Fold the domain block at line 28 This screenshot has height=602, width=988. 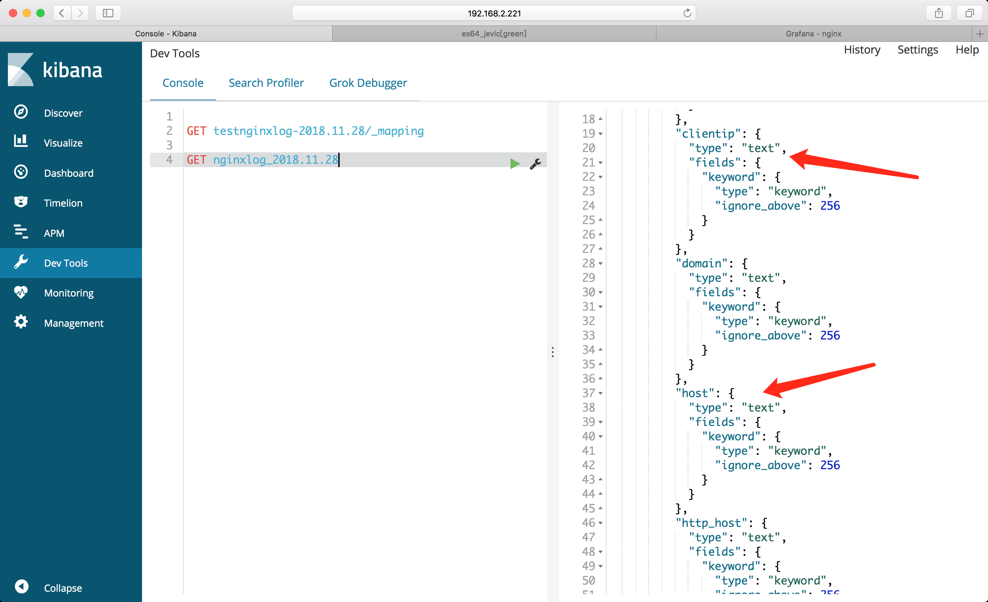[x=600, y=264]
